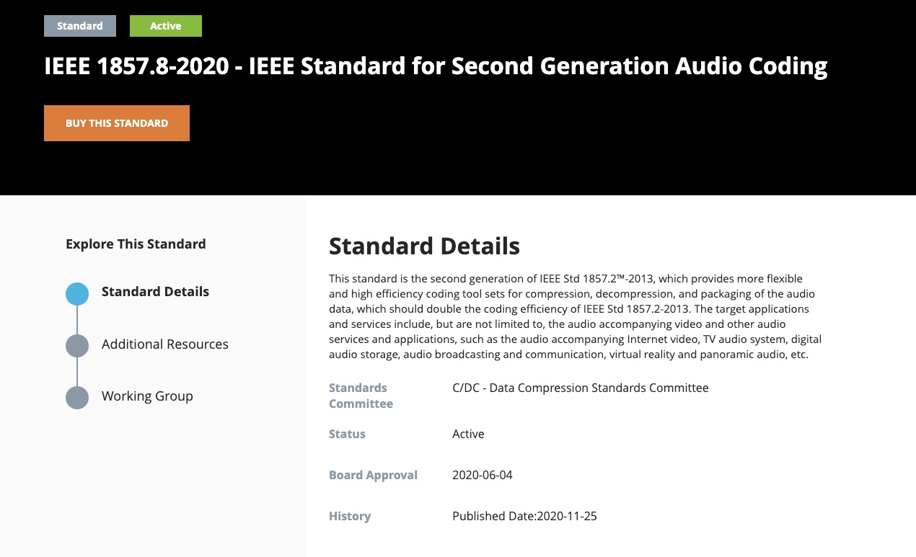Viewport: 916px width, 557px height.
Task: Buy this standard via orange button
Action: pos(117,123)
